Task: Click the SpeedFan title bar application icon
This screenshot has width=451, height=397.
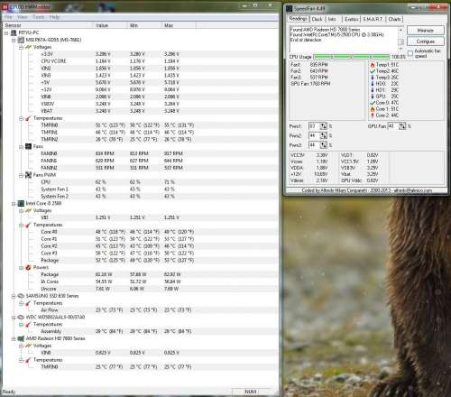Action: [x=290, y=8]
